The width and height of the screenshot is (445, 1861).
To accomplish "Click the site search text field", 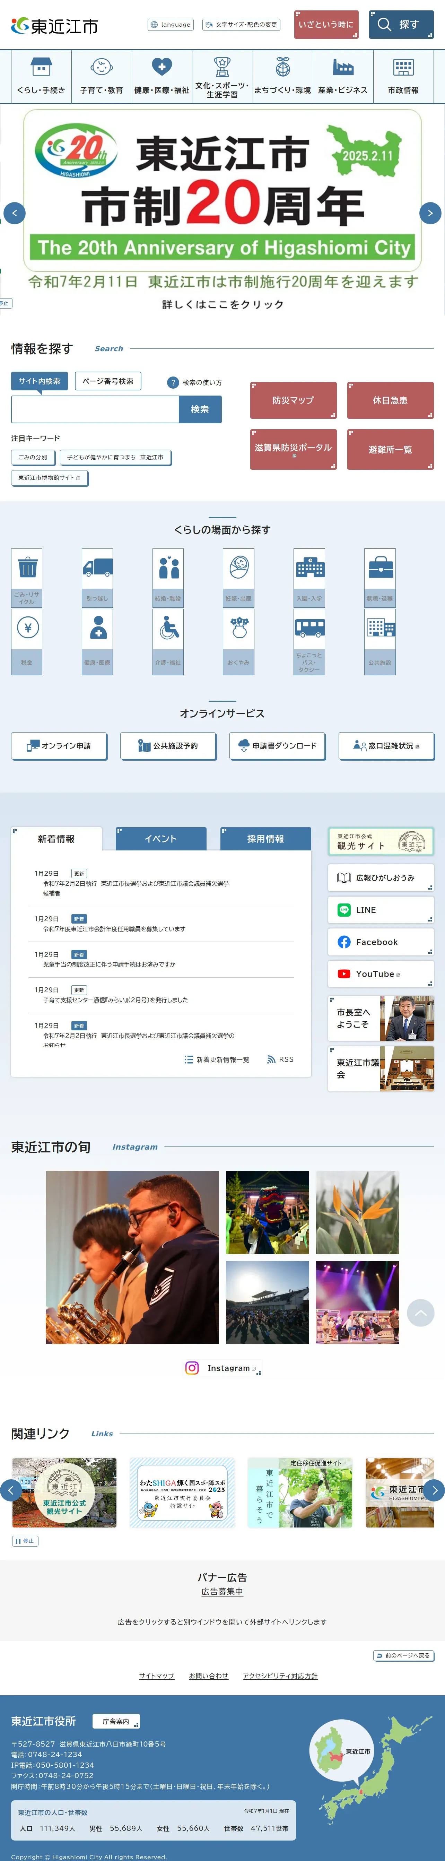I will click(x=95, y=410).
